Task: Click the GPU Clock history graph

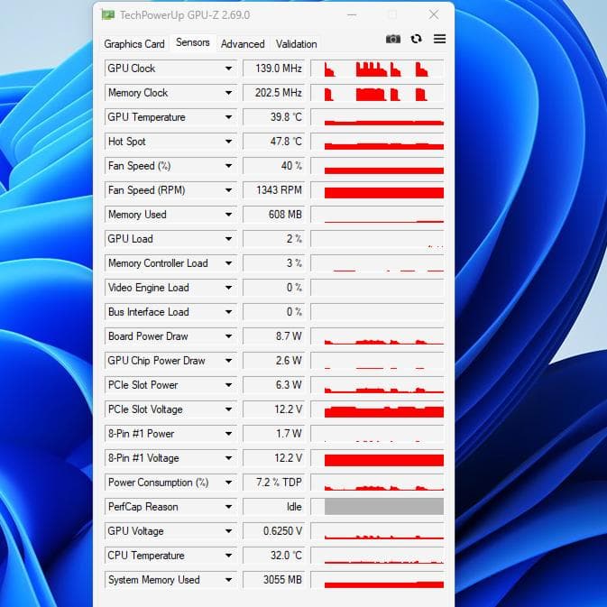Action: click(x=377, y=69)
